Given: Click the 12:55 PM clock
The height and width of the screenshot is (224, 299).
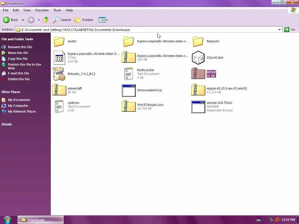Looking at the screenshot, I should coord(288,220).
